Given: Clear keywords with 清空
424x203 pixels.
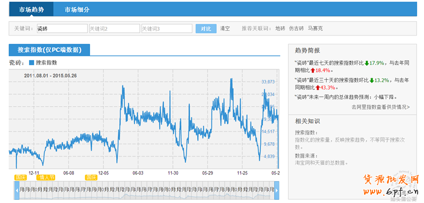Looking at the screenshot, I should tap(225, 29).
